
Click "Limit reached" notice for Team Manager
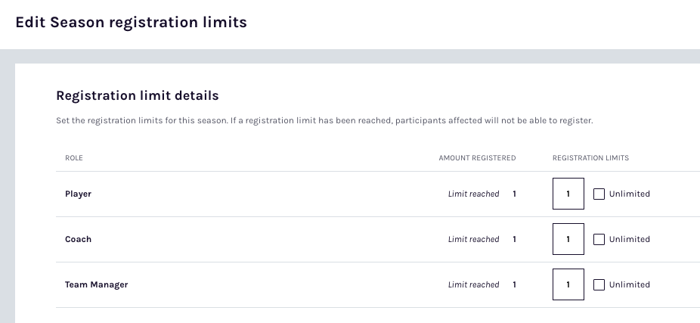tap(473, 284)
